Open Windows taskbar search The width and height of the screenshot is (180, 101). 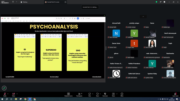point(7,99)
